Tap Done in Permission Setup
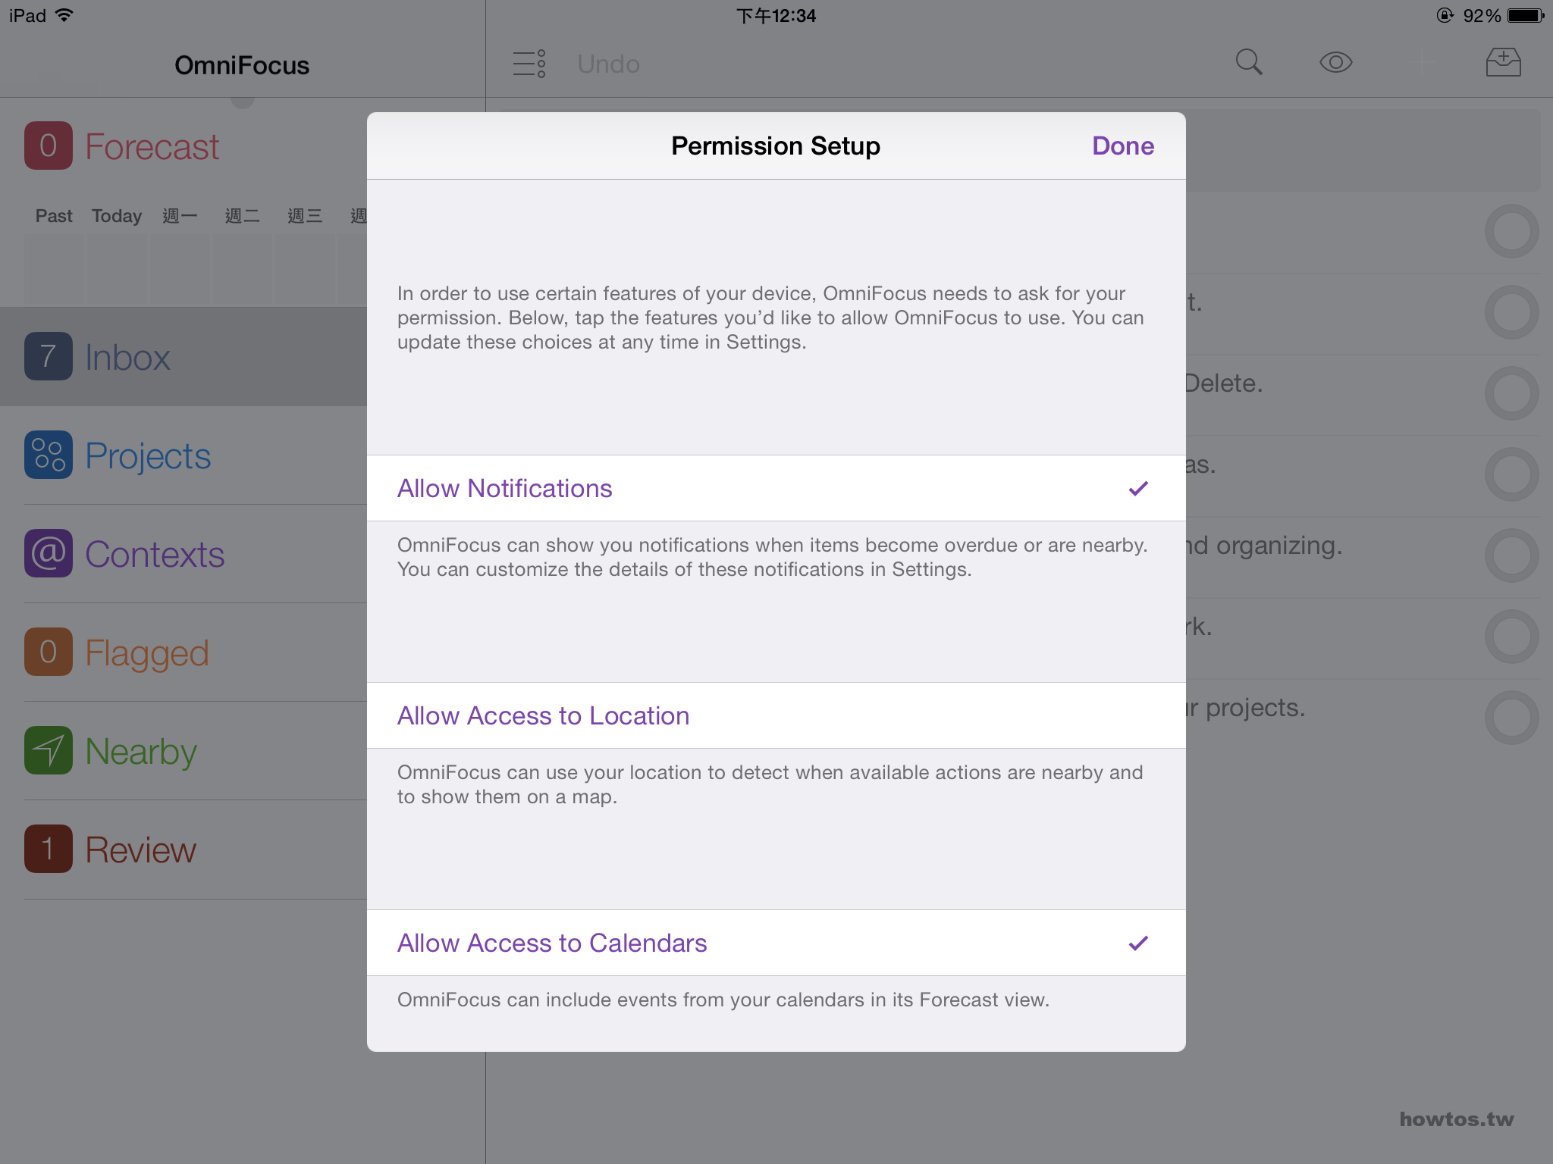 (x=1122, y=145)
